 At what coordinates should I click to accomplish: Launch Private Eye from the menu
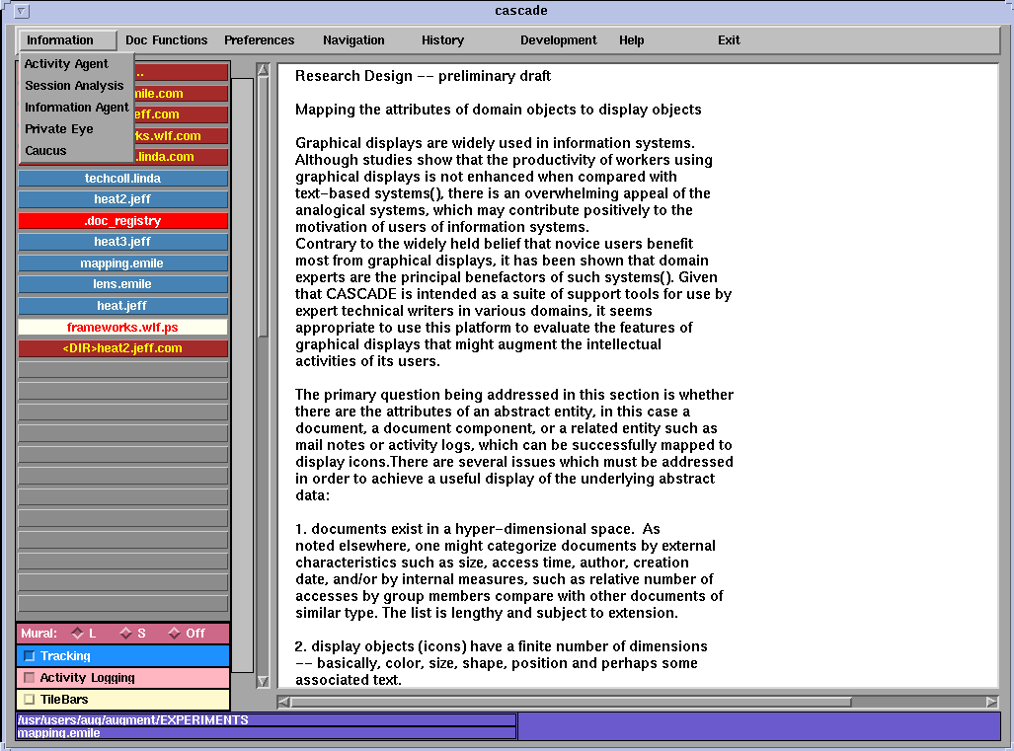pos(76,129)
